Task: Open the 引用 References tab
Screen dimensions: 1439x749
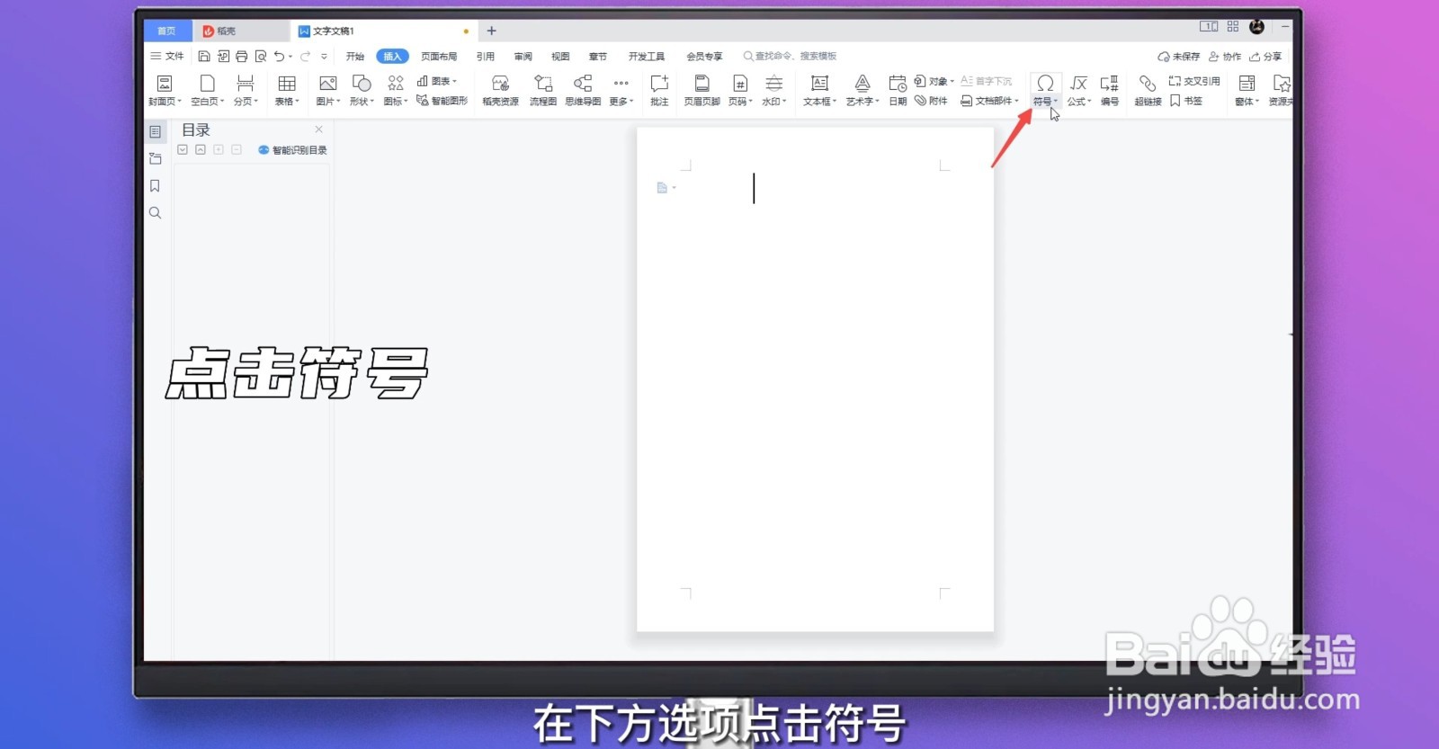Action: [486, 56]
